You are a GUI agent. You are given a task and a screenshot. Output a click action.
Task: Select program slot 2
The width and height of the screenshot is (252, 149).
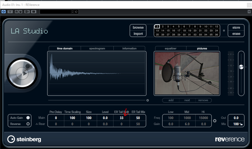click(x=163, y=27)
